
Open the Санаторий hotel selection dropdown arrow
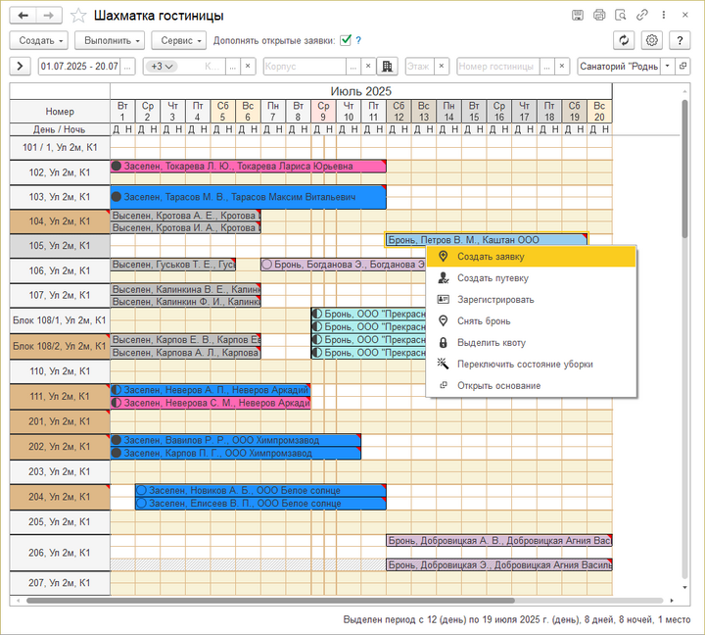pos(668,67)
